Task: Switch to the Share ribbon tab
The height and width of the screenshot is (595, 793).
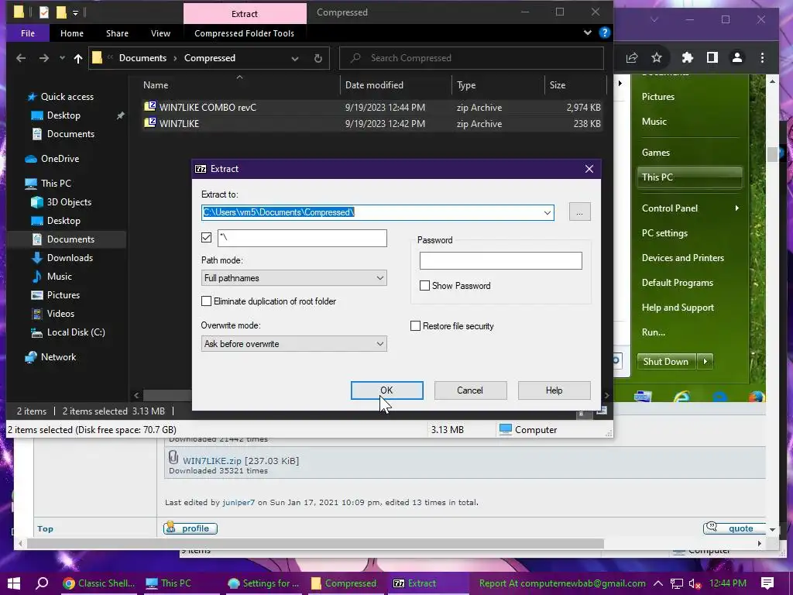Action: point(118,33)
